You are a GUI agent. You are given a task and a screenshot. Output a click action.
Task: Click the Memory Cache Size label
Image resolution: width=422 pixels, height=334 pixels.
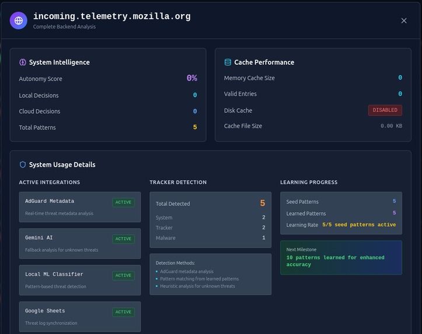[249, 78]
